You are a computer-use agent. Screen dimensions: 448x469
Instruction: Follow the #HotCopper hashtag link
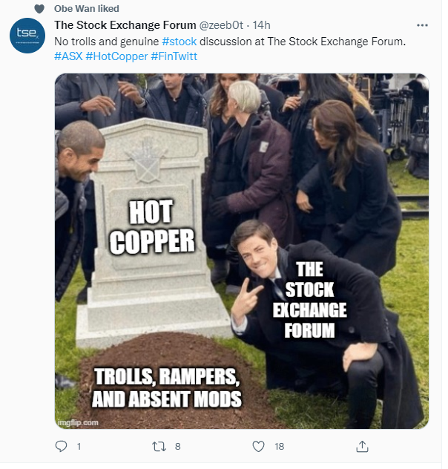click(x=116, y=56)
